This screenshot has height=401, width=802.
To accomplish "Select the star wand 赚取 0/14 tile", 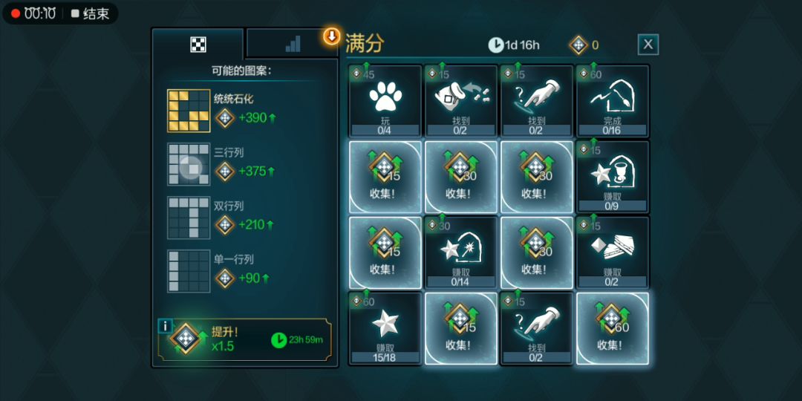I will pos(461,252).
